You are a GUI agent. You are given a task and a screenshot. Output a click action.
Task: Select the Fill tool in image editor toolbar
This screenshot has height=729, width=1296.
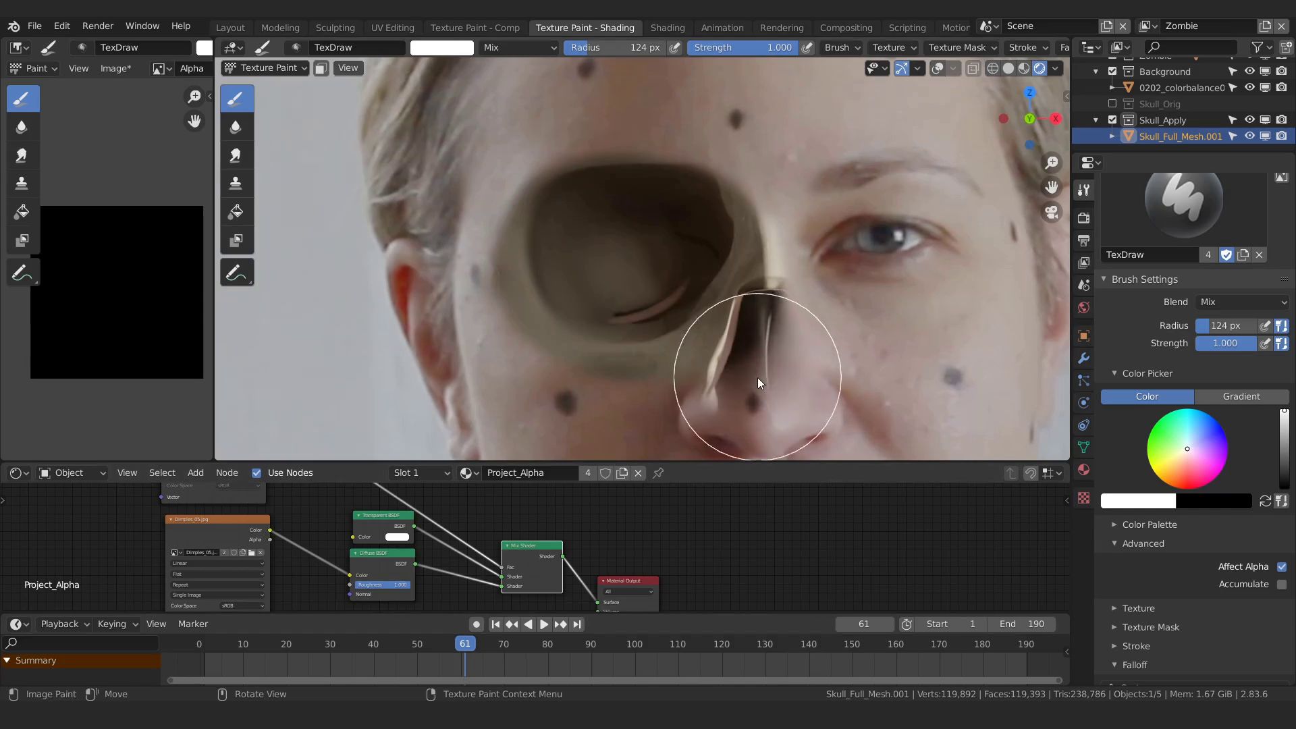[22, 212]
